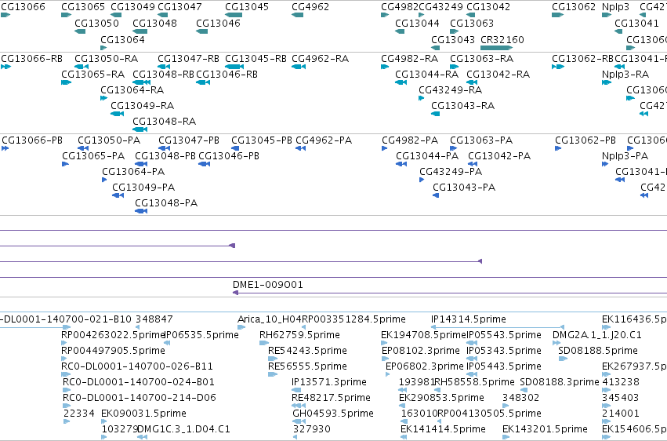This screenshot has width=667, height=441.
Task: Select the DME1-009001 feature label
Action: click(x=267, y=284)
